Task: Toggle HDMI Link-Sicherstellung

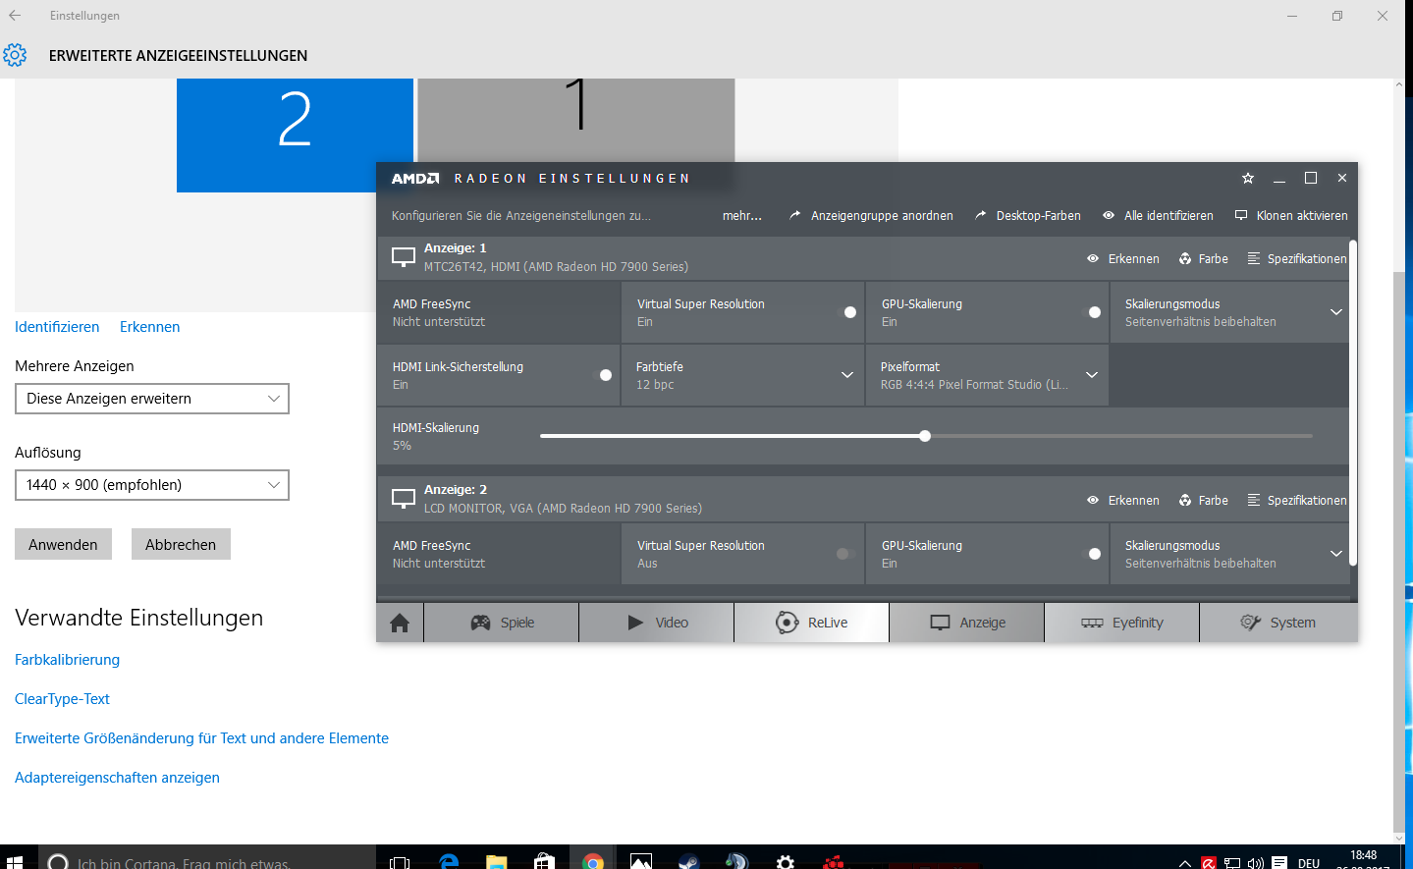Action: point(603,375)
